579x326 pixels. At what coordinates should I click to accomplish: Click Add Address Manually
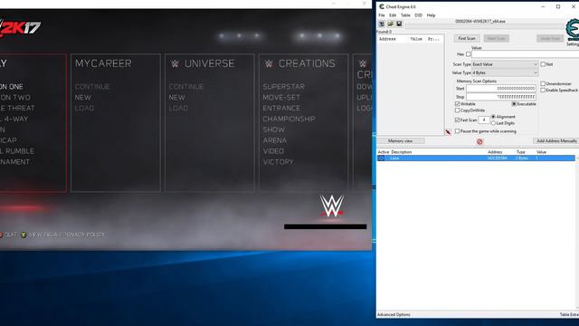click(556, 141)
